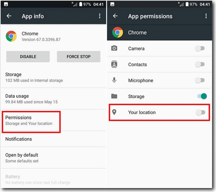Screen dimensions: 216x192
Task: Tap the camera icon beside Camera
Action: click(114, 48)
